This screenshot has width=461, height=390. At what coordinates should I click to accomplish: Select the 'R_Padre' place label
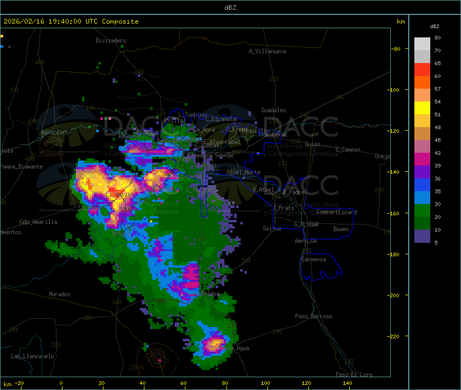[x=294, y=192]
